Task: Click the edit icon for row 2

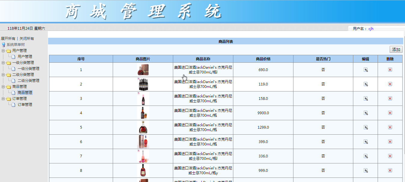Action: (366, 84)
